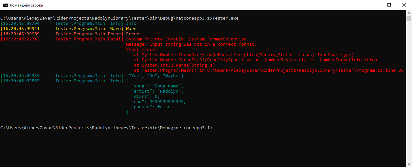The width and height of the screenshot is (412, 167).
Task: Click the System.Number.ParseInt32 stack line
Action: [x=256, y=60]
